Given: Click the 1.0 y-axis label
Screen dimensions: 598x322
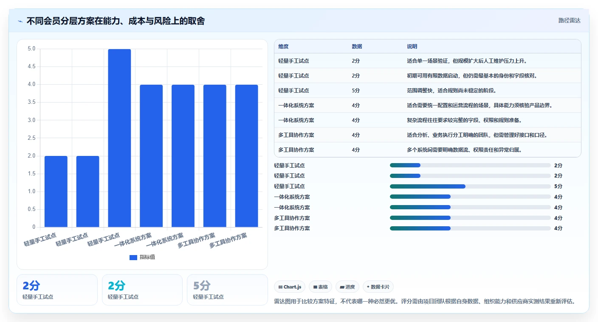Looking at the screenshot, I should (31, 192).
